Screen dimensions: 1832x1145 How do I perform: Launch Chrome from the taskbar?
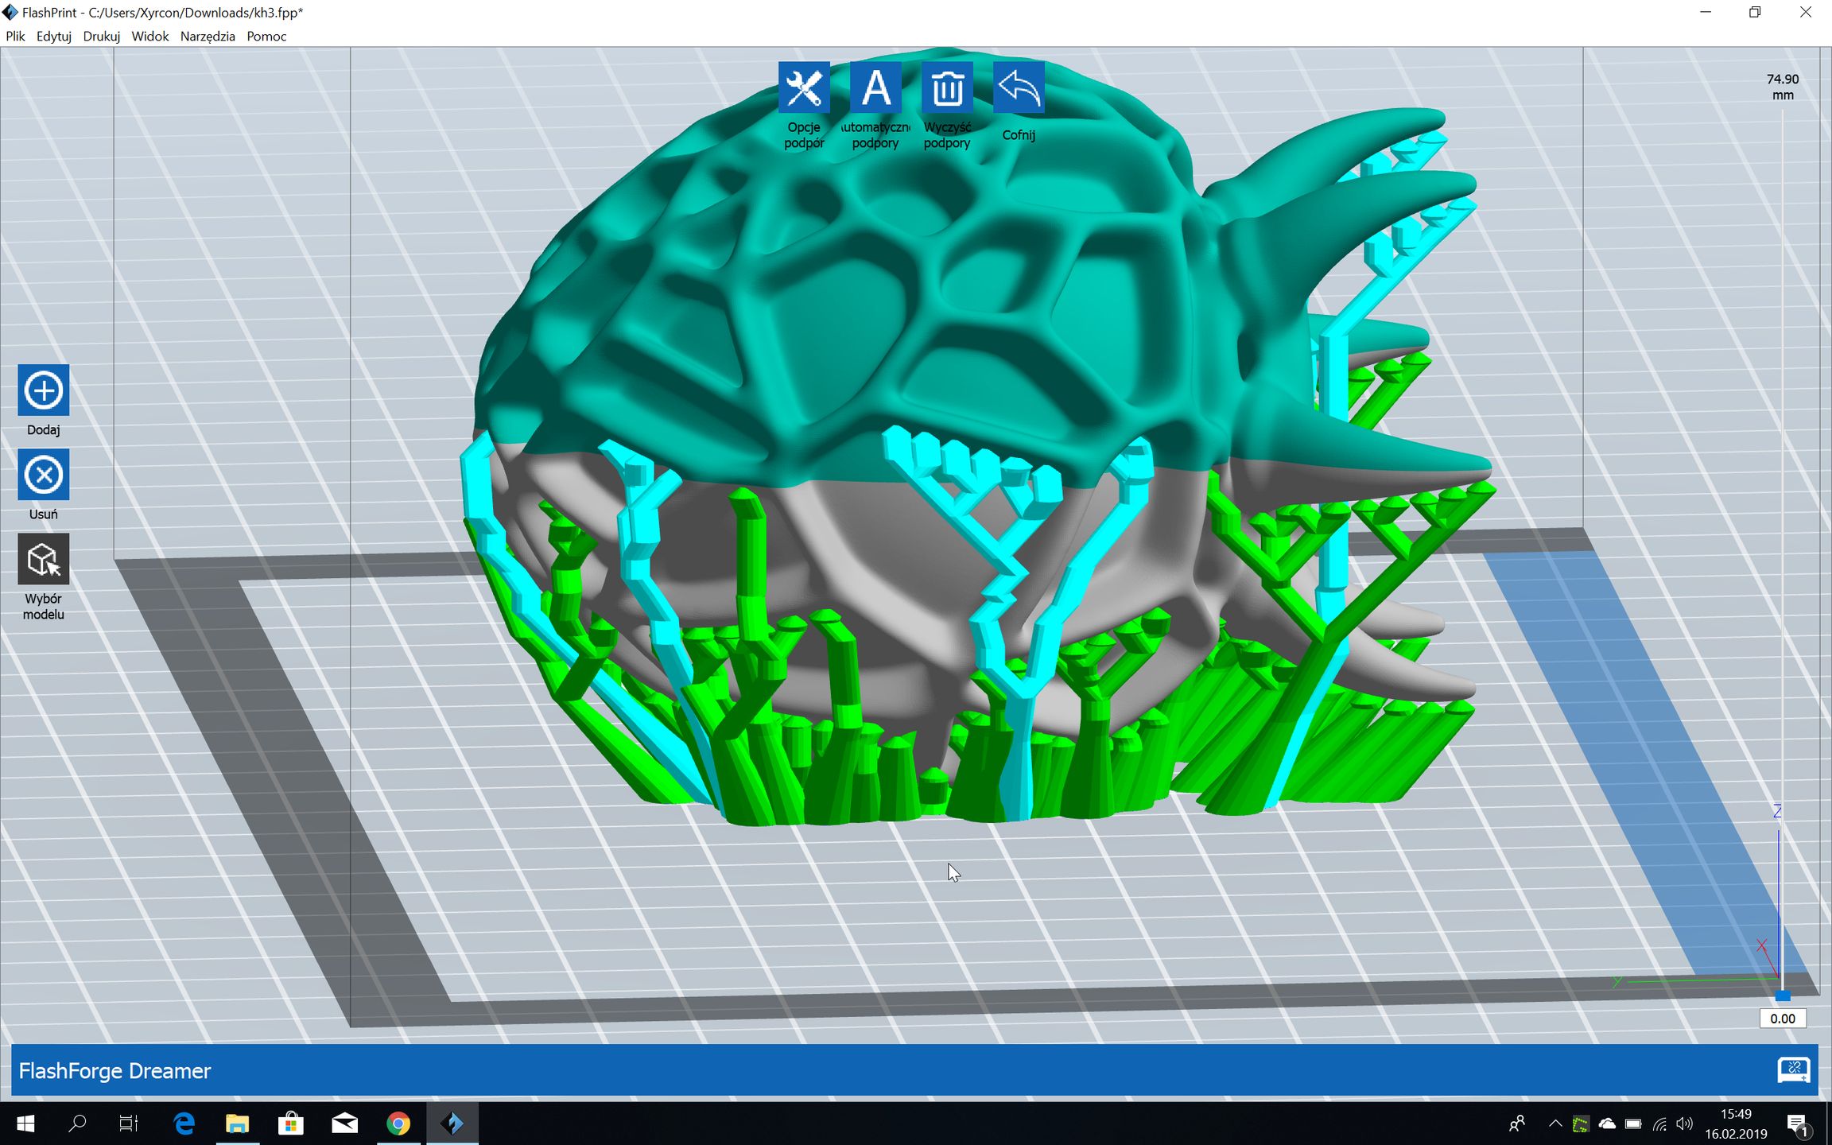(x=399, y=1123)
